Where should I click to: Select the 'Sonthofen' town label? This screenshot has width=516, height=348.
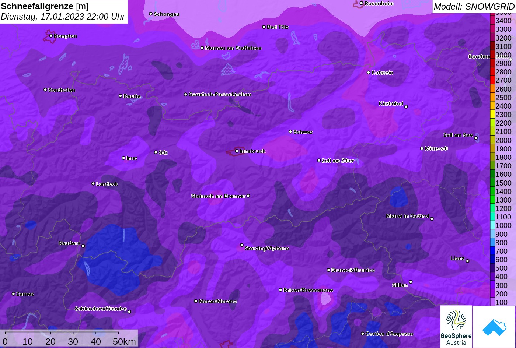[62, 90]
